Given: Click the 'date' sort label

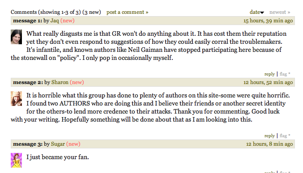Looking at the screenshot, I should pos(255,12).
